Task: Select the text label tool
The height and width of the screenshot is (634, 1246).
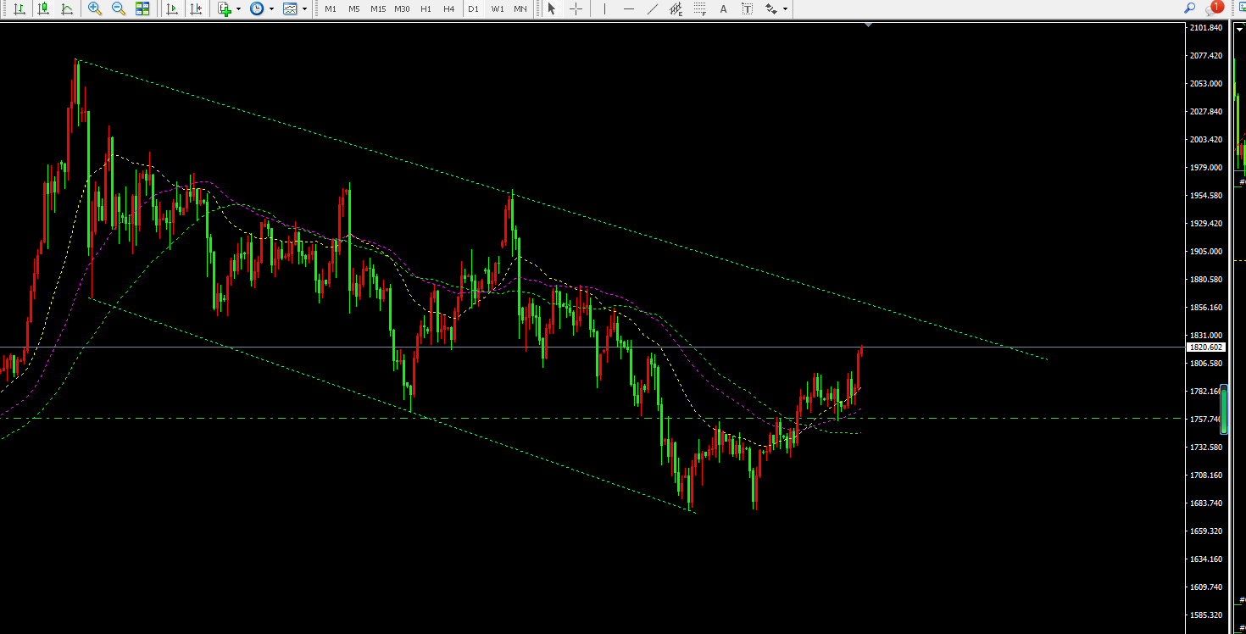Action: pos(747,8)
